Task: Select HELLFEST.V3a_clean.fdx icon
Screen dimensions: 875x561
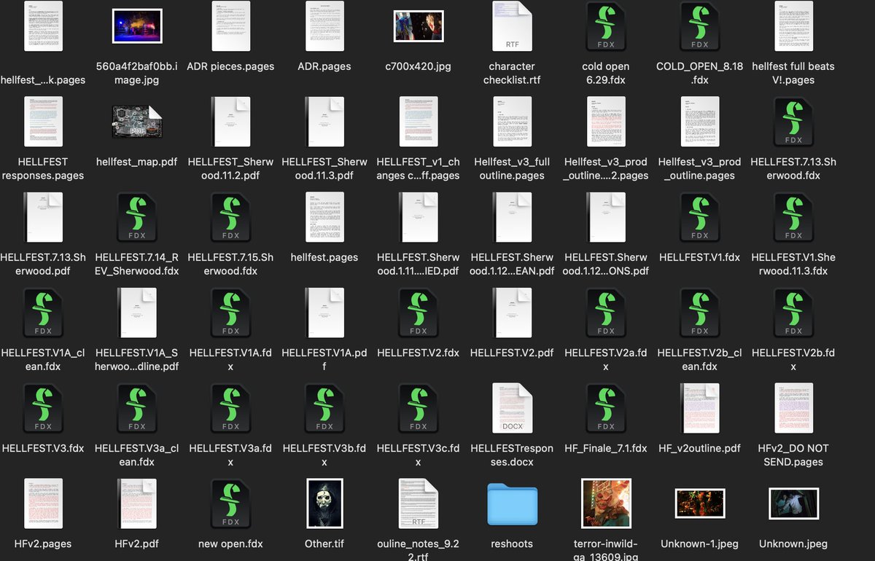Action: pos(137,408)
